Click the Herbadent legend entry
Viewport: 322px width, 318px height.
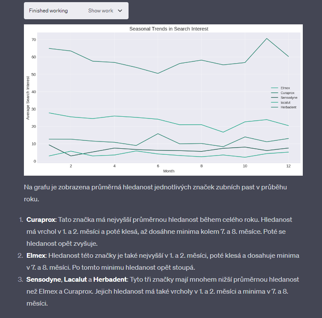pos(284,107)
